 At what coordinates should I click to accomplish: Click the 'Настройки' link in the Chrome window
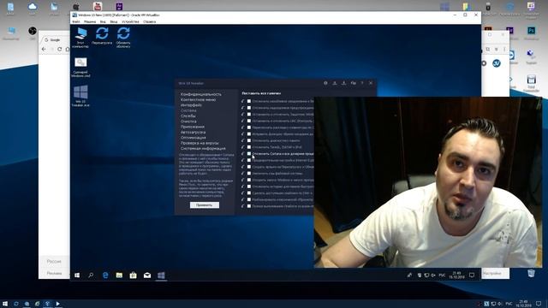point(492,274)
